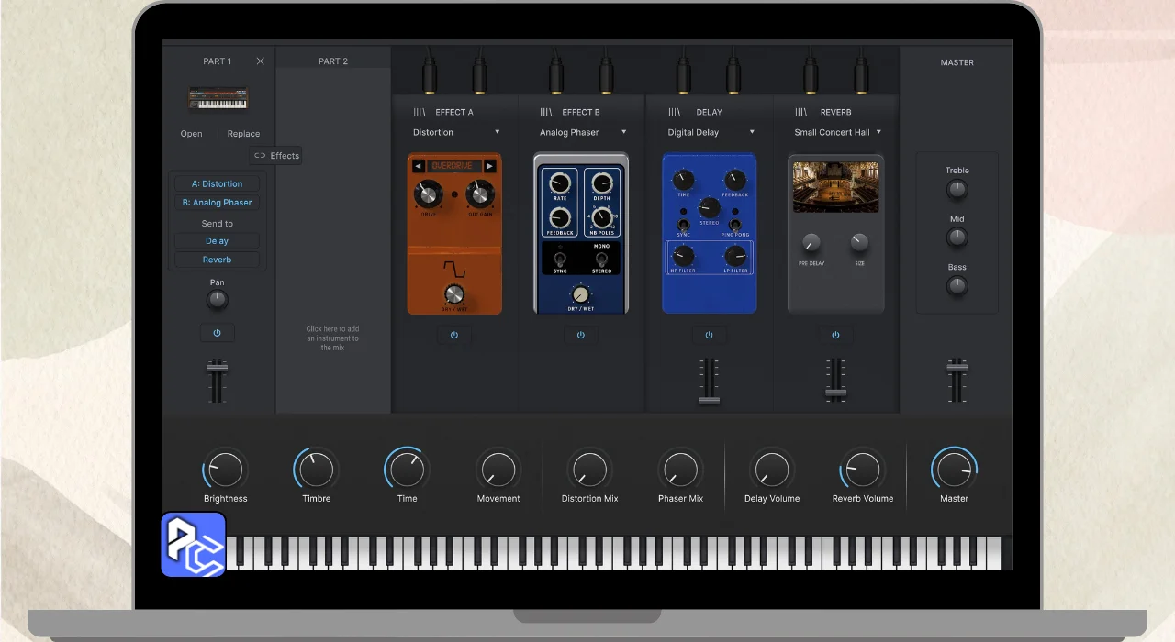
Task: Click the Reverb slot drag handle icon
Action: [800, 112]
